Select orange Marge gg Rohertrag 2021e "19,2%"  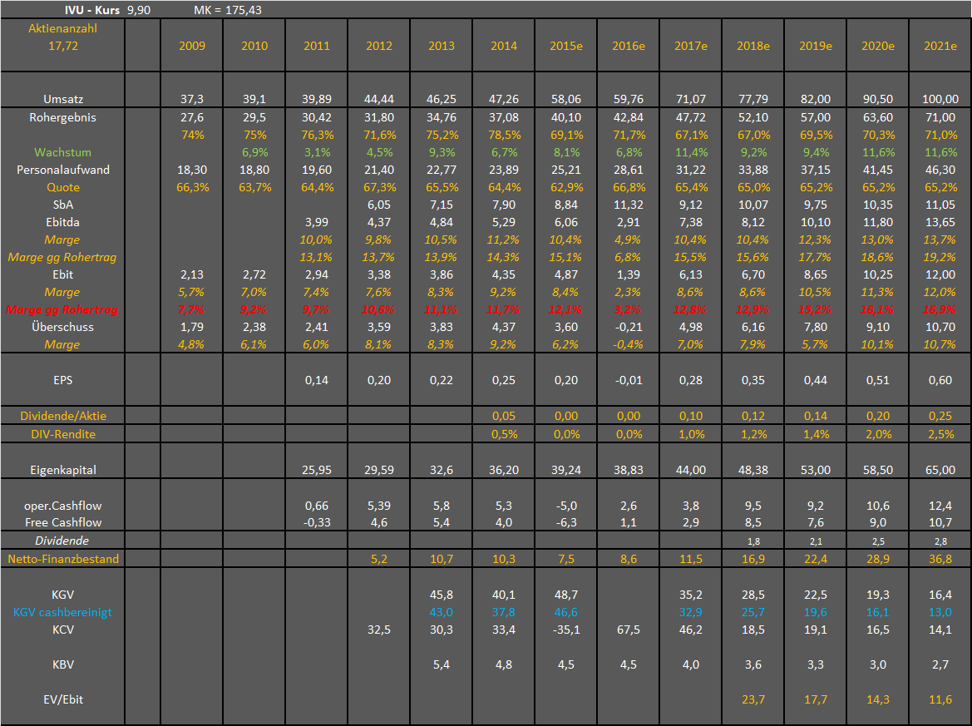(940, 257)
